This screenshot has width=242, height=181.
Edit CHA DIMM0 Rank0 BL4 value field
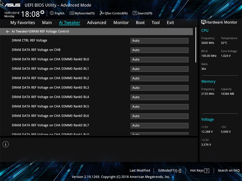click(159, 97)
